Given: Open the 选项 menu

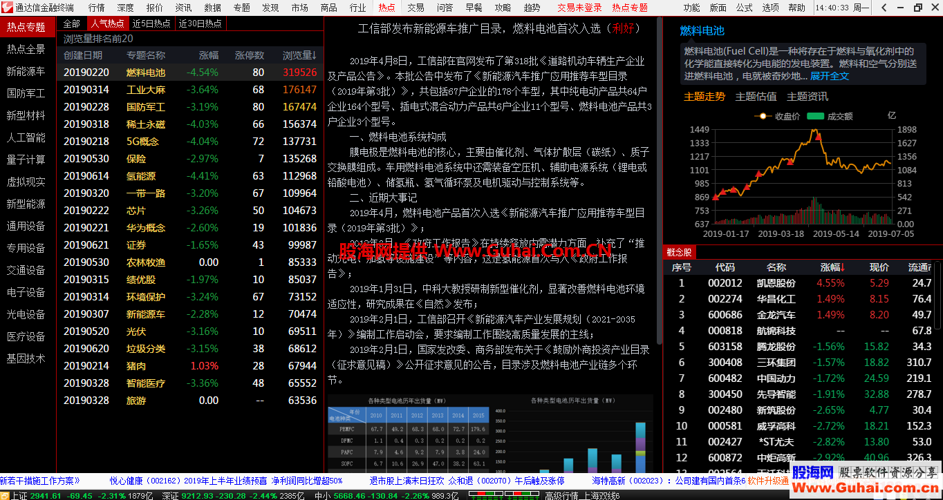Looking at the screenshot, I should tap(771, 8).
